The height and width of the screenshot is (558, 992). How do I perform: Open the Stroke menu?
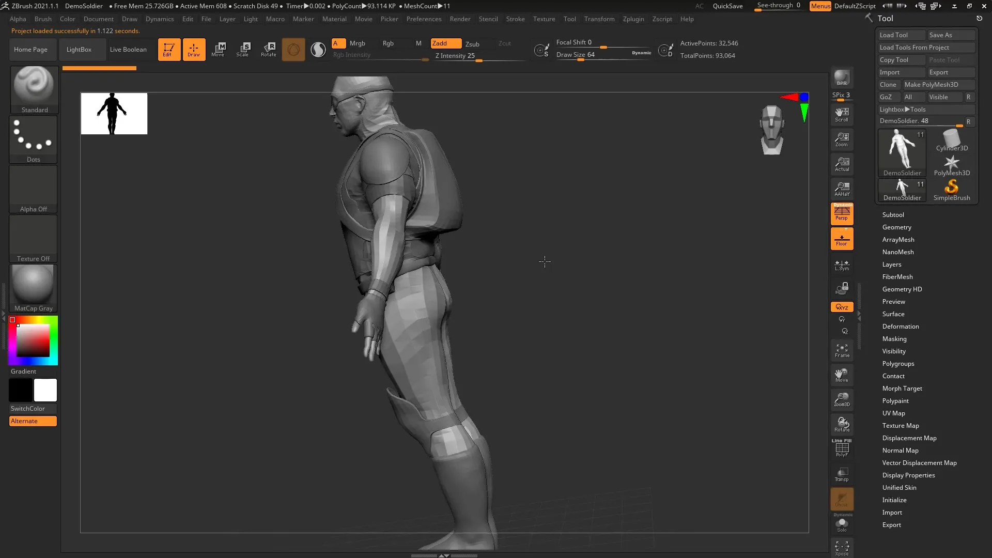[515, 19]
